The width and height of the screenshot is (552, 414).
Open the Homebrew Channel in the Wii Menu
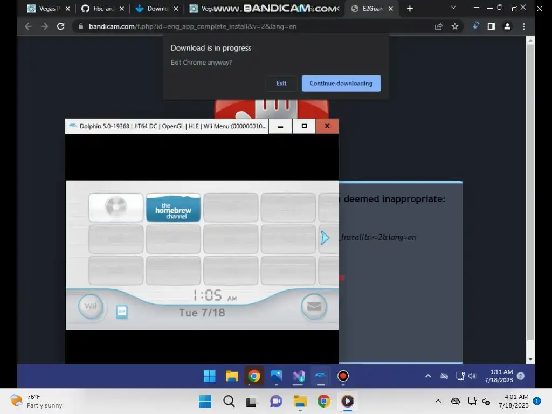coord(173,208)
